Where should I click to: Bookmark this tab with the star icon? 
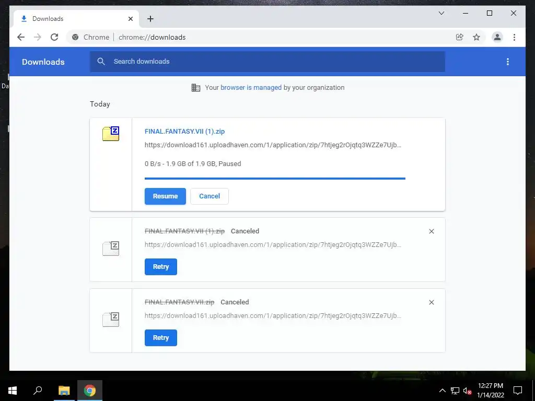(476, 37)
